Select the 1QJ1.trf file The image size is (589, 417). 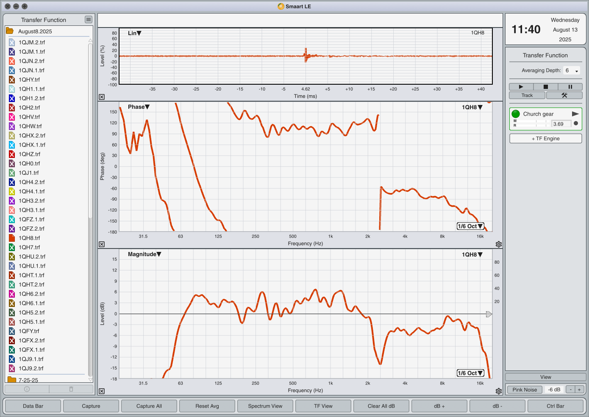pos(28,173)
